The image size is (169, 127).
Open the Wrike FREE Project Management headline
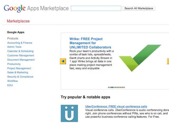click(90, 43)
